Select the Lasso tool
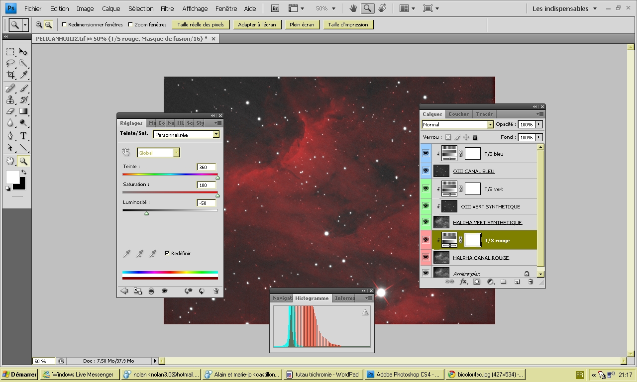637x382 pixels. click(x=10, y=63)
